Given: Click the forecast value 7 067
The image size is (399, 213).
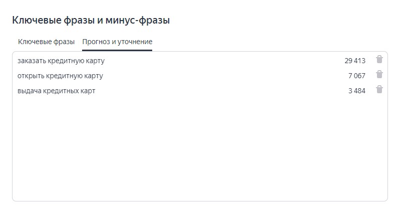Looking at the screenshot, I should pyautogui.click(x=357, y=76).
